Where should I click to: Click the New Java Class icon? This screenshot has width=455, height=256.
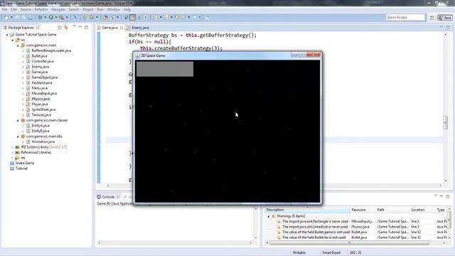(92, 18)
